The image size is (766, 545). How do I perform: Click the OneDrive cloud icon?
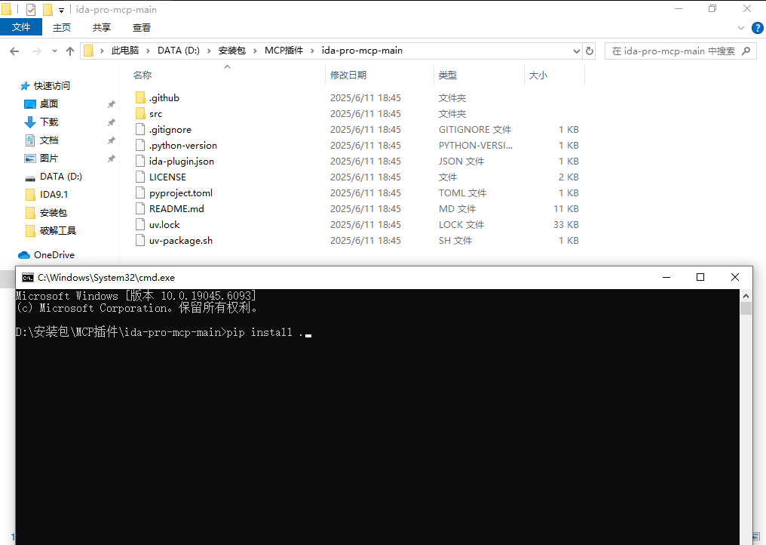(23, 255)
